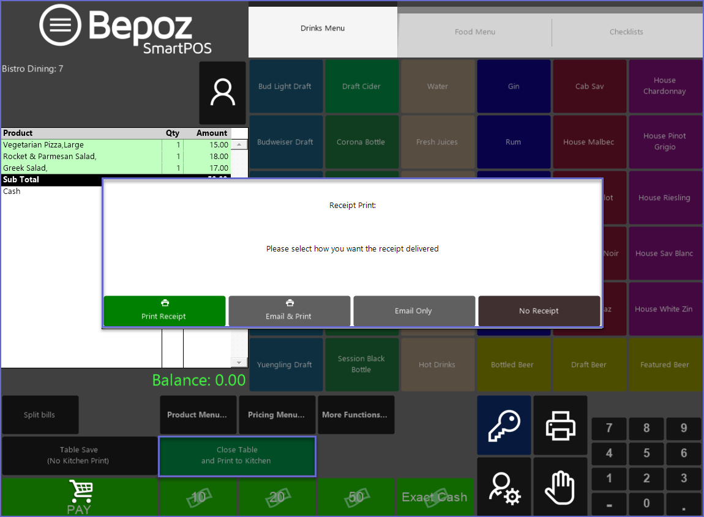Expand the Pricing Menu... options

pos(276,415)
